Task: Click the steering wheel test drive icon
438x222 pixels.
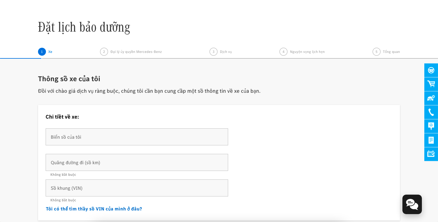Action: pyautogui.click(x=431, y=70)
